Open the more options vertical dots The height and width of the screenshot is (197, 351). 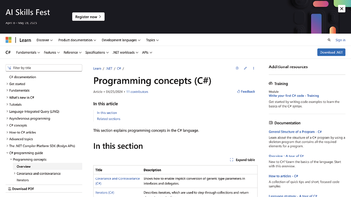(254, 68)
